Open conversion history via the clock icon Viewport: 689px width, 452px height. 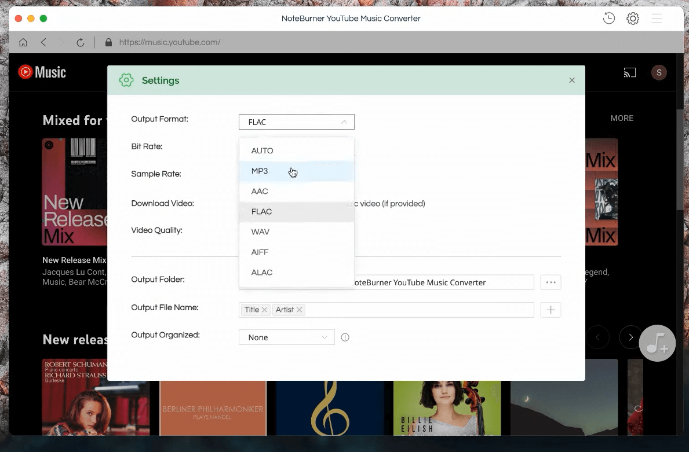608,19
